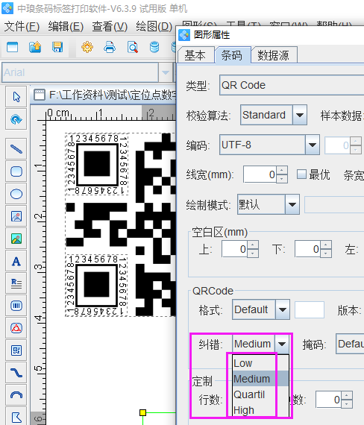Select the green picture tool
The image size is (364, 425).
pyautogui.click(x=16, y=239)
